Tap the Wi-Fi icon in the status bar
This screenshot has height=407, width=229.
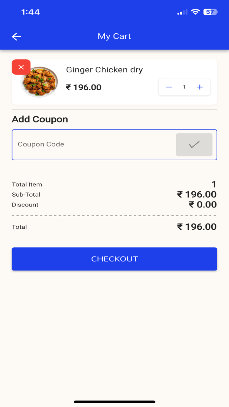click(195, 12)
